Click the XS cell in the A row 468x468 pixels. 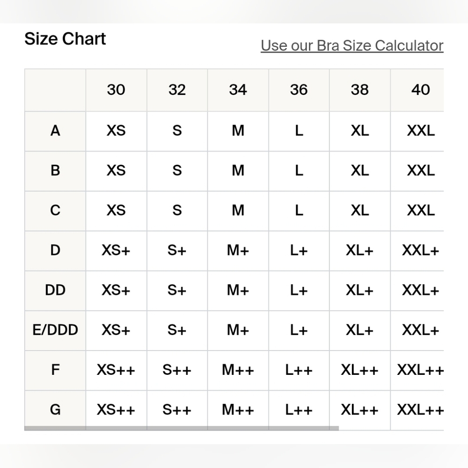pyautogui.click(x=116, y=131)
